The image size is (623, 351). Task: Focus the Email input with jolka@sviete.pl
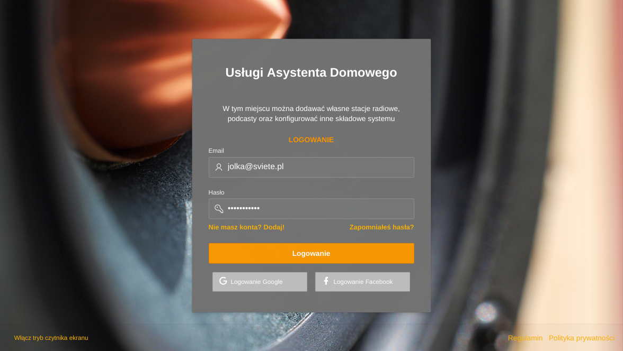click(311, 167)
